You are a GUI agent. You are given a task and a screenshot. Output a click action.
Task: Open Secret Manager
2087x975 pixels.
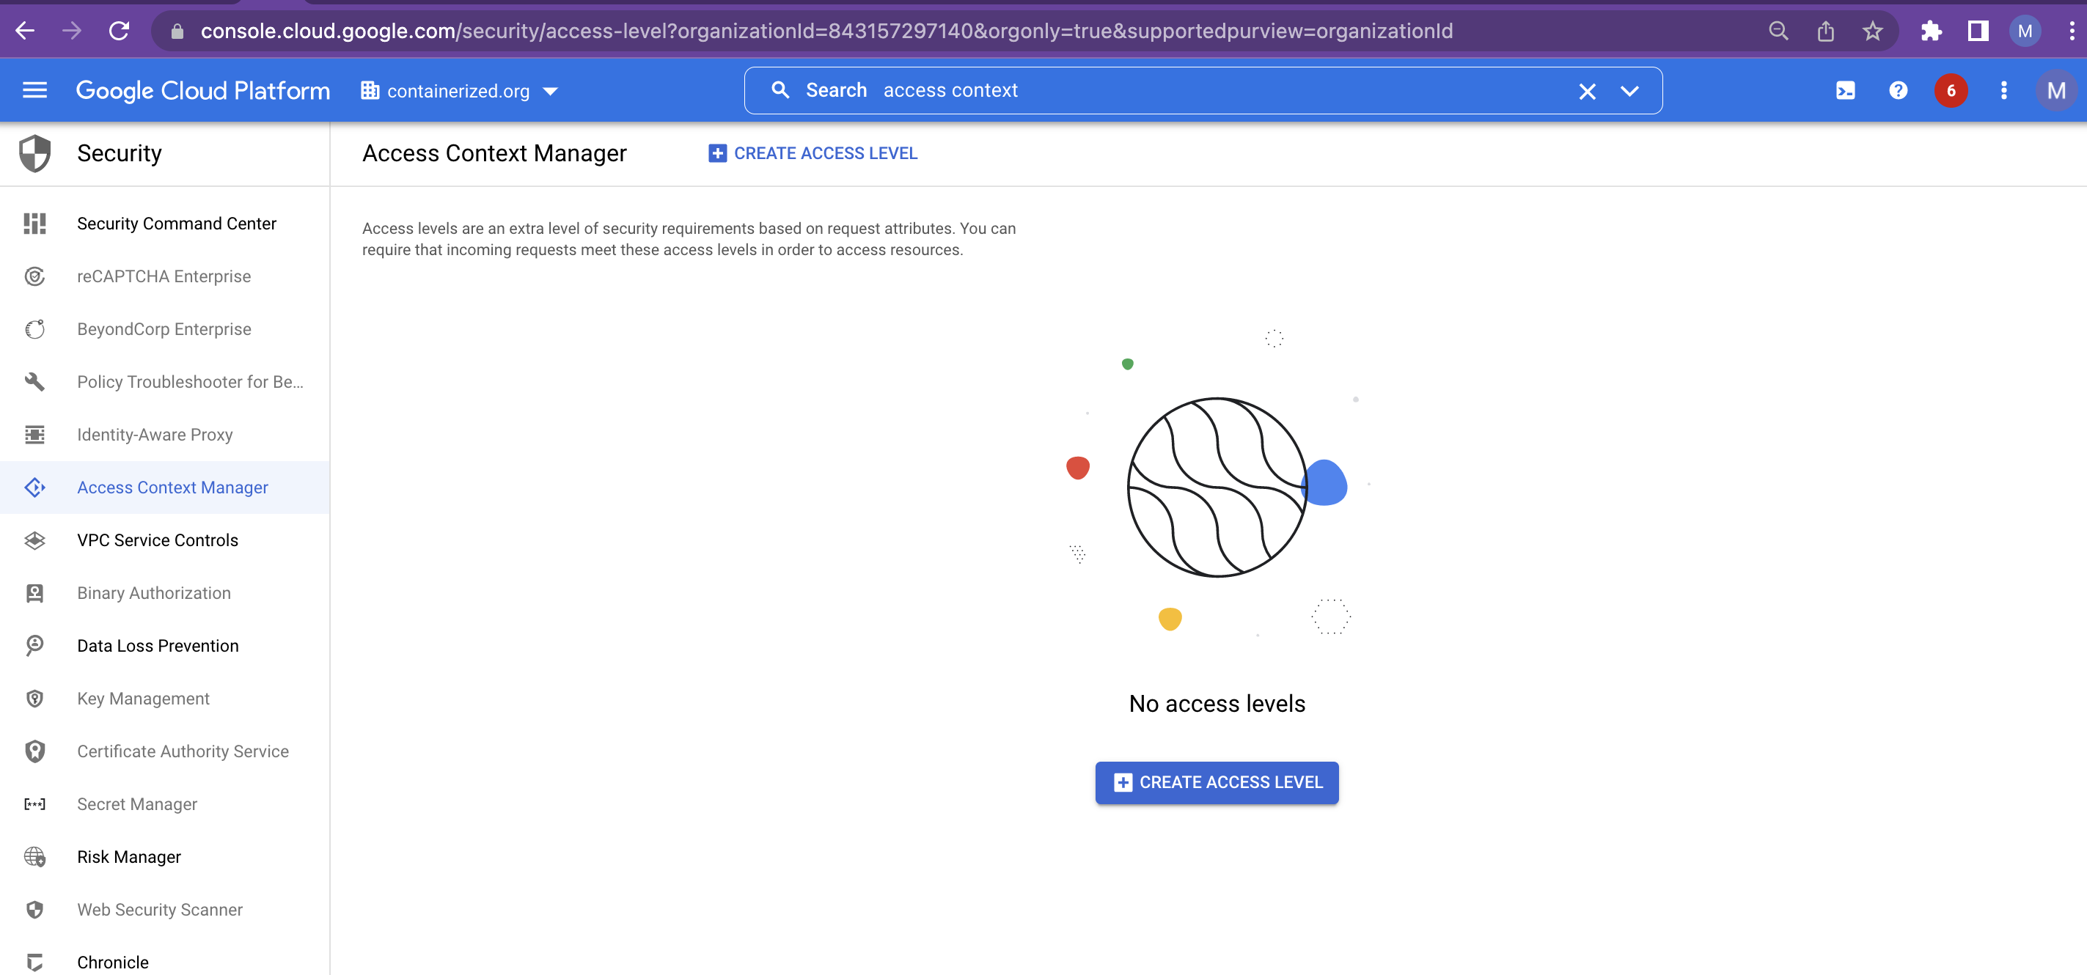click(137, 803)
